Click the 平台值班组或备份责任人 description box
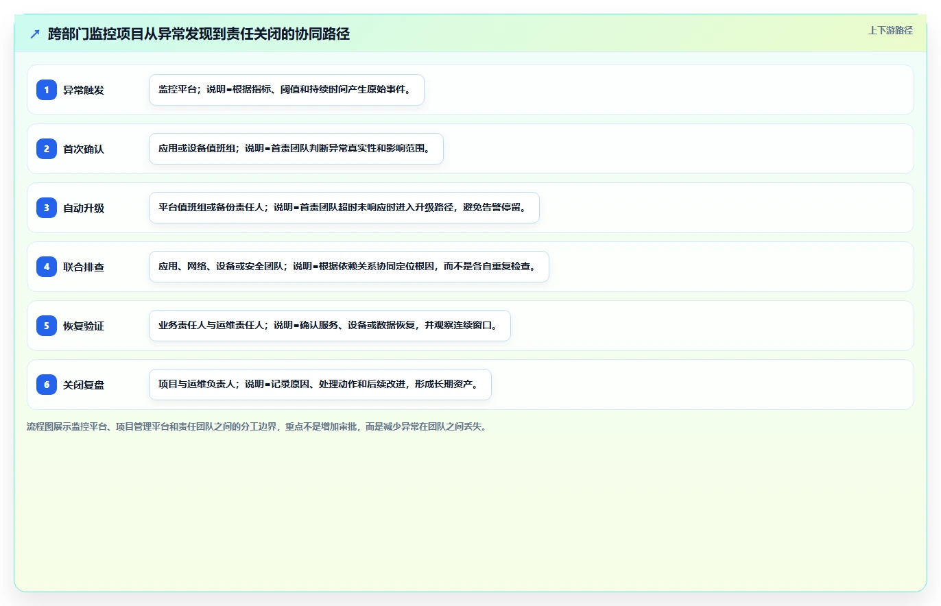This screenshot has width=941, height=606. click(344, 208)
